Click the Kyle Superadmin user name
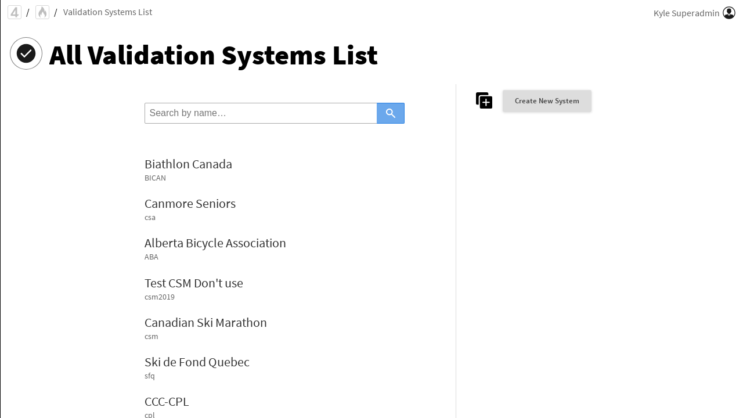Screen dimensions: 743x418 686,13
